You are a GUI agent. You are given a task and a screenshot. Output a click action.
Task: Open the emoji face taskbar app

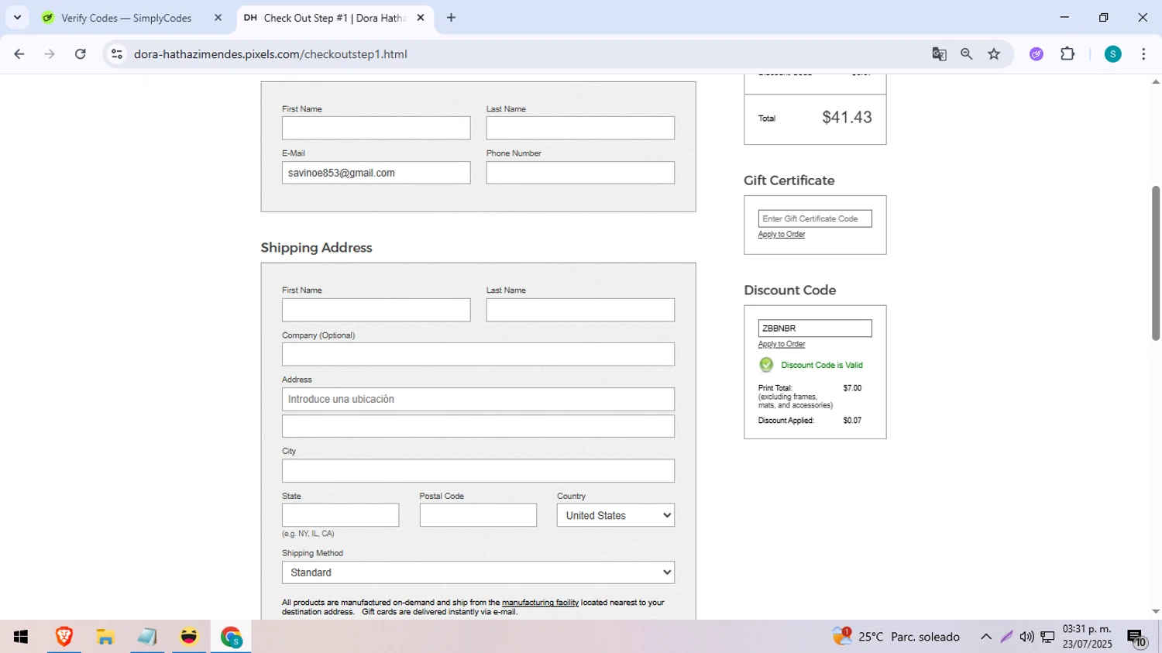[189, 637]
